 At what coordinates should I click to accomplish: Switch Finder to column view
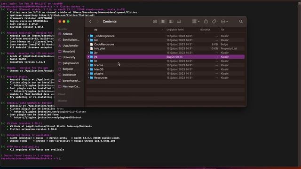tap(171, 22)
